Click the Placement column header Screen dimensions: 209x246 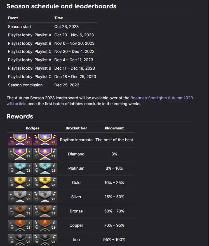[114, 128]
